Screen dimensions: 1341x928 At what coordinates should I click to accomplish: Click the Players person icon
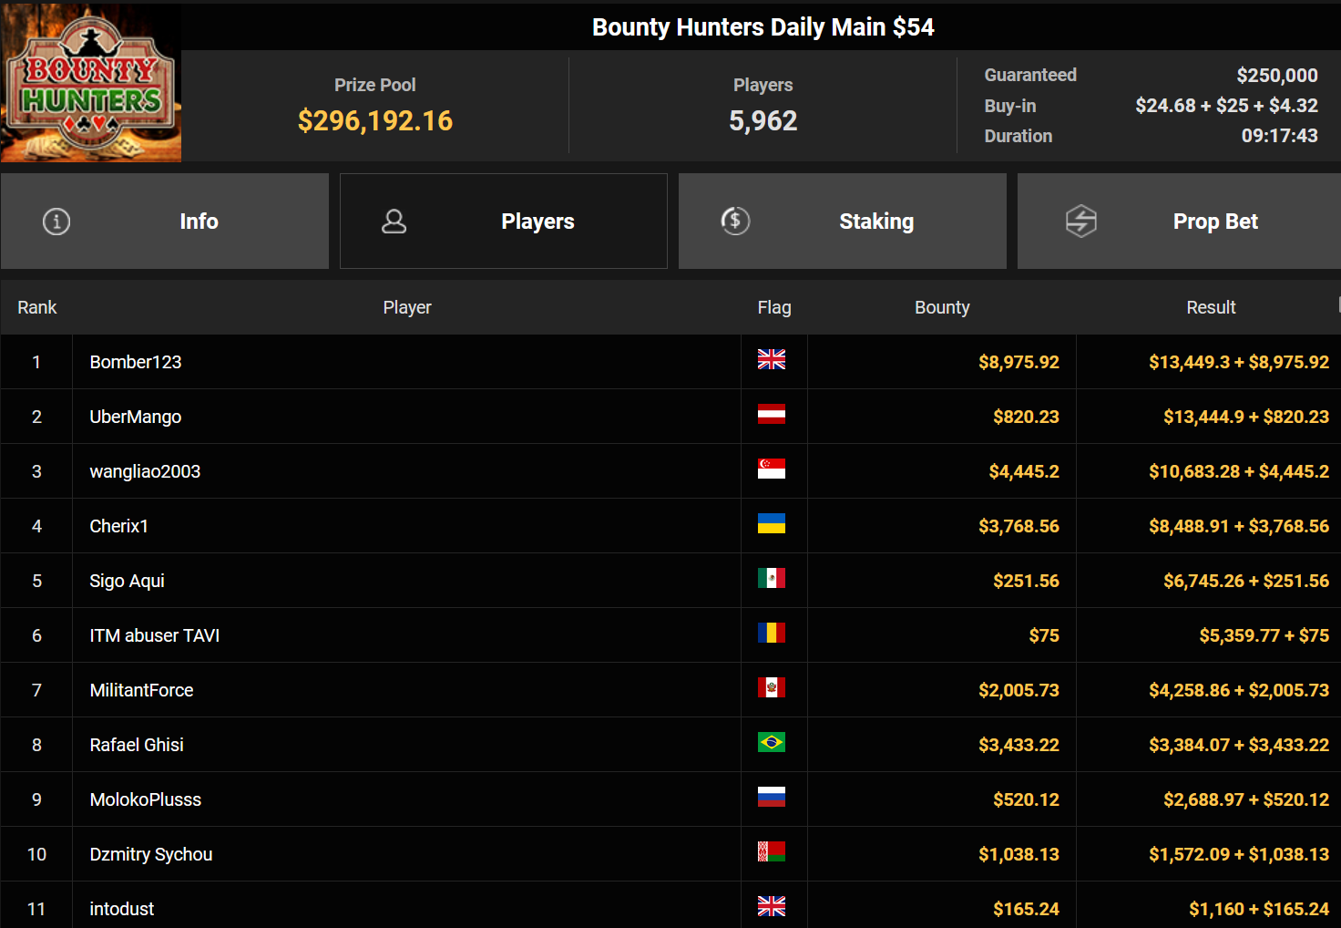[394, 222]
